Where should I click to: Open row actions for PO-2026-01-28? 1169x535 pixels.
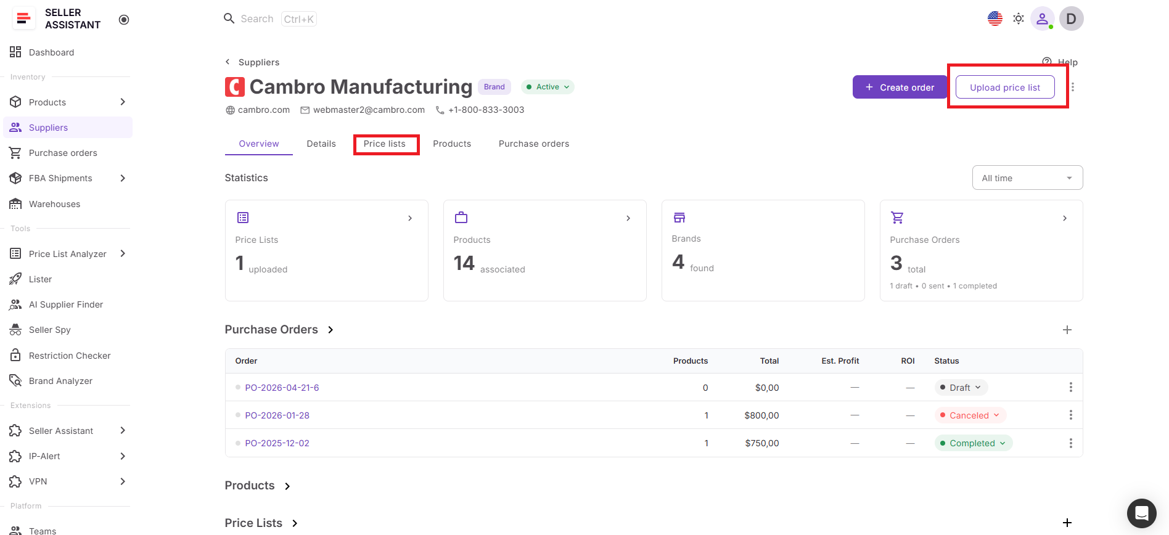point(1071,415)
